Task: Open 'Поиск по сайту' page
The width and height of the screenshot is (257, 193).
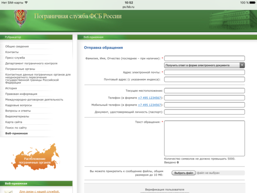Action: pyautogui.click(x=16, y=128)
